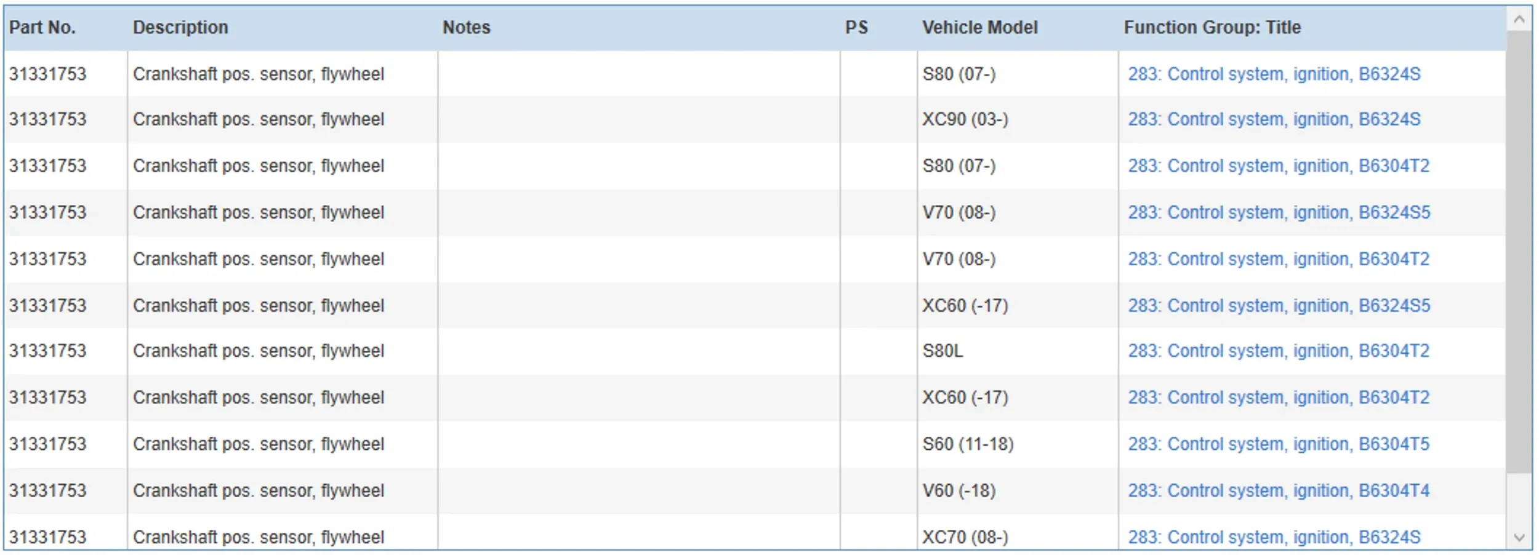Open the B6304T2 link for XC60 (-17)
Image resolution: width=1539 pixels, height=555 pixels.
pyautogui.click(x=1278, y=398)
